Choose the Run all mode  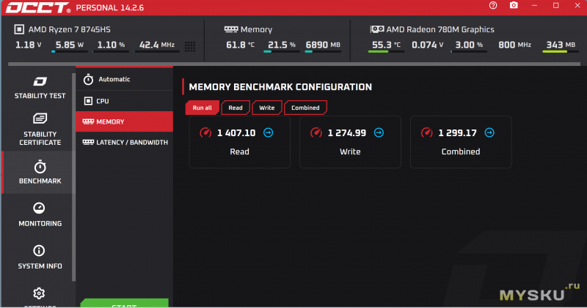203,108
